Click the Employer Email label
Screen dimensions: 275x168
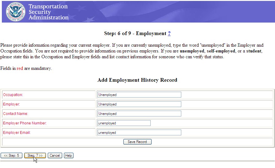[x=17, y=133]
